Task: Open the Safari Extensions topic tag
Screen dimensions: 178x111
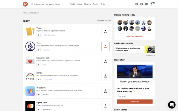Action: 49,35
